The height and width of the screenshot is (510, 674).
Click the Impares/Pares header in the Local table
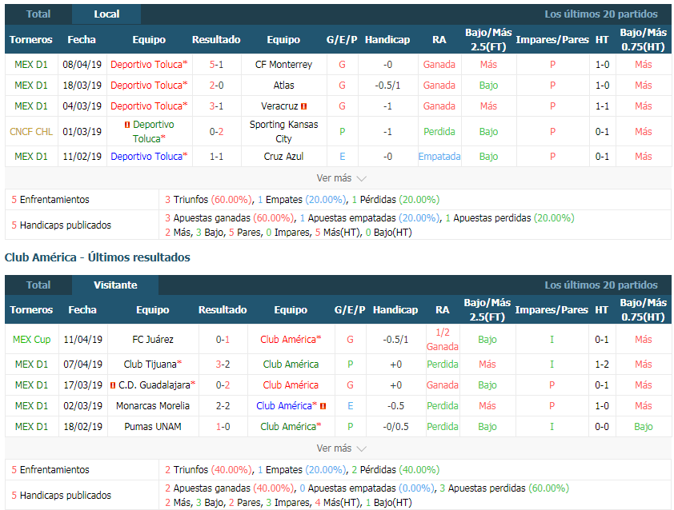552,40
